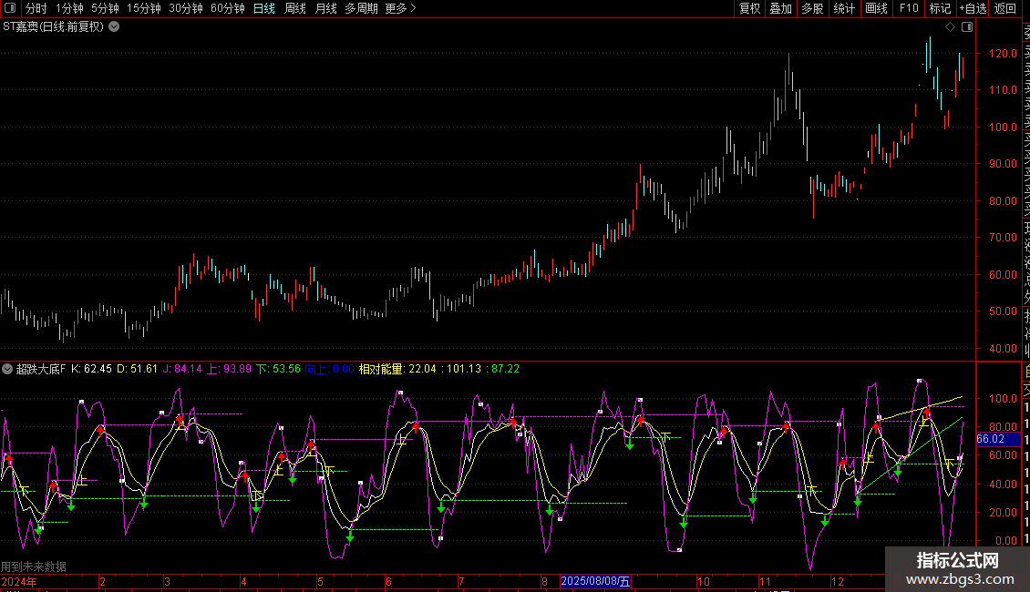Select the 15分钟 period tab

(143, 8)
